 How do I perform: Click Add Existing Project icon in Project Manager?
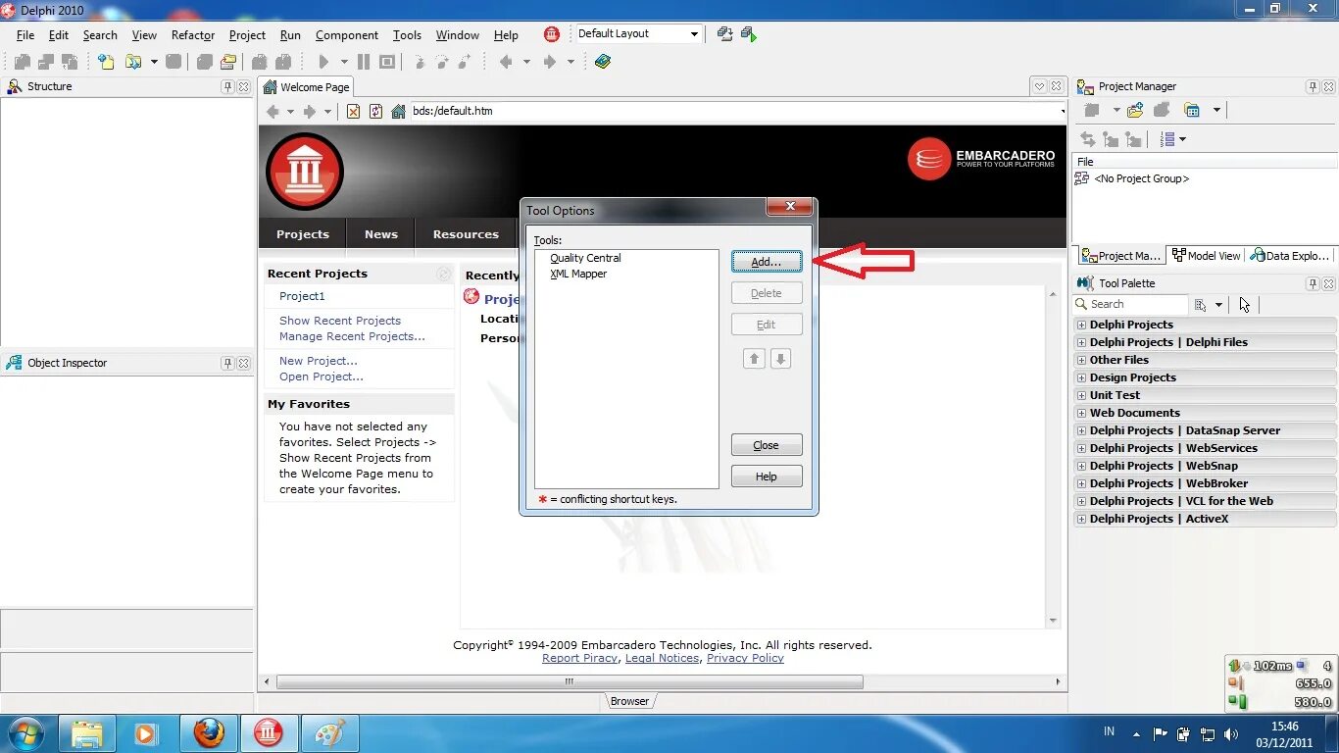[1137, 110]
